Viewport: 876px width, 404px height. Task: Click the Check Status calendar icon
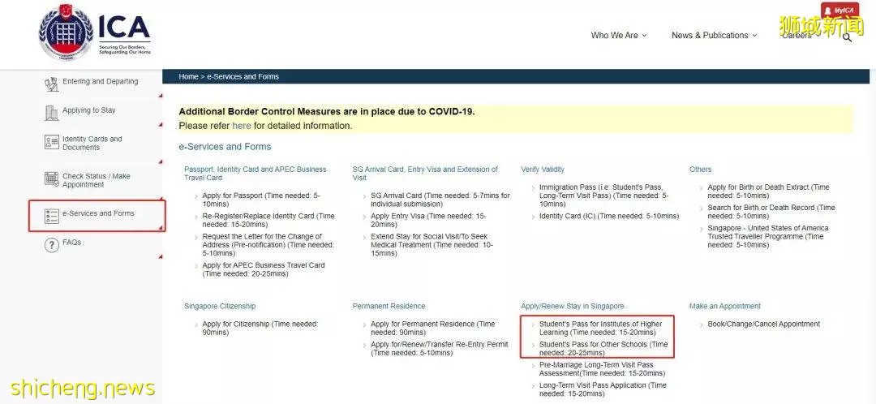(51, 178)
